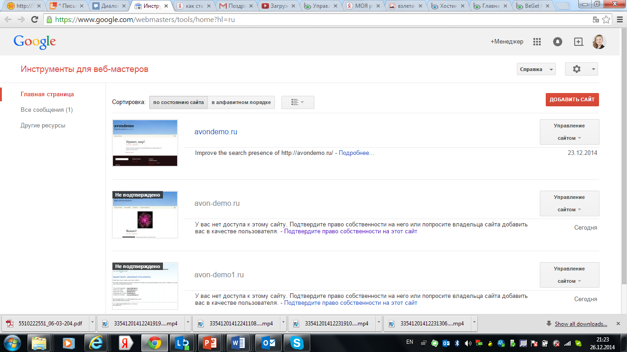Bookmark page with the star icon

(606, 20)
